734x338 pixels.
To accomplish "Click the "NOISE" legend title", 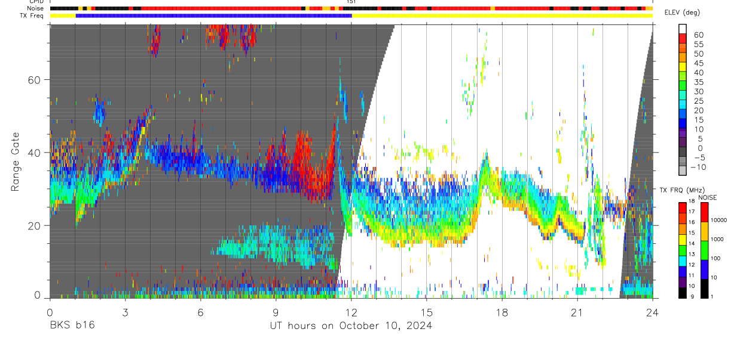I will point(708,197).
